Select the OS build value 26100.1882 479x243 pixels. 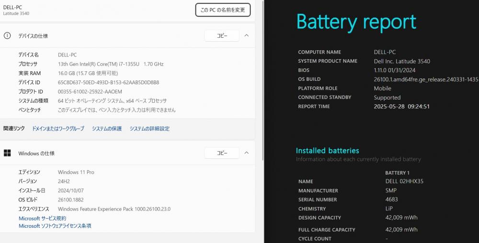coord(71,199)
